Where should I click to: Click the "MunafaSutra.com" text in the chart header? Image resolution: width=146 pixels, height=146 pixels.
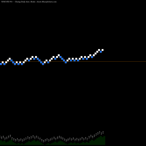(x=49, y=2)
